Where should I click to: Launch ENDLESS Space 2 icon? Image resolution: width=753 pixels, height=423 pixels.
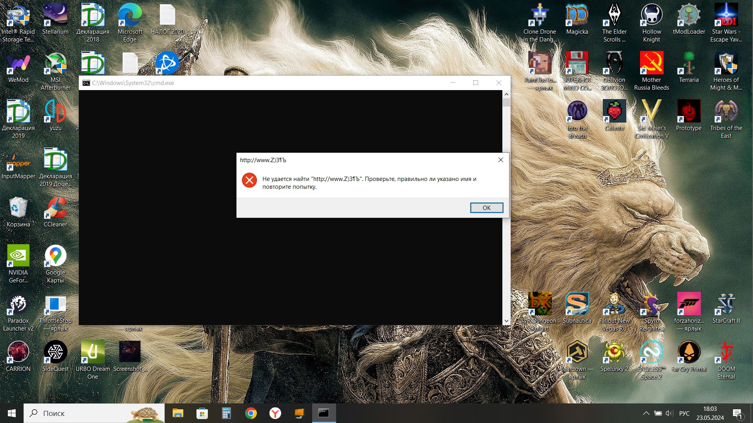(651, 360)
